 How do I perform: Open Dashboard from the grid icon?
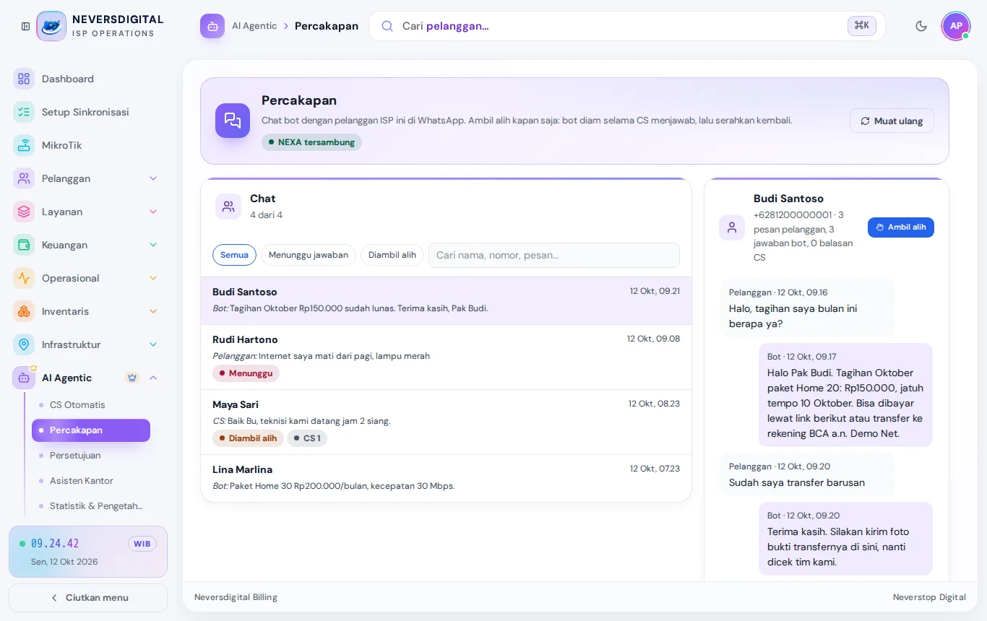click(24, 79)
